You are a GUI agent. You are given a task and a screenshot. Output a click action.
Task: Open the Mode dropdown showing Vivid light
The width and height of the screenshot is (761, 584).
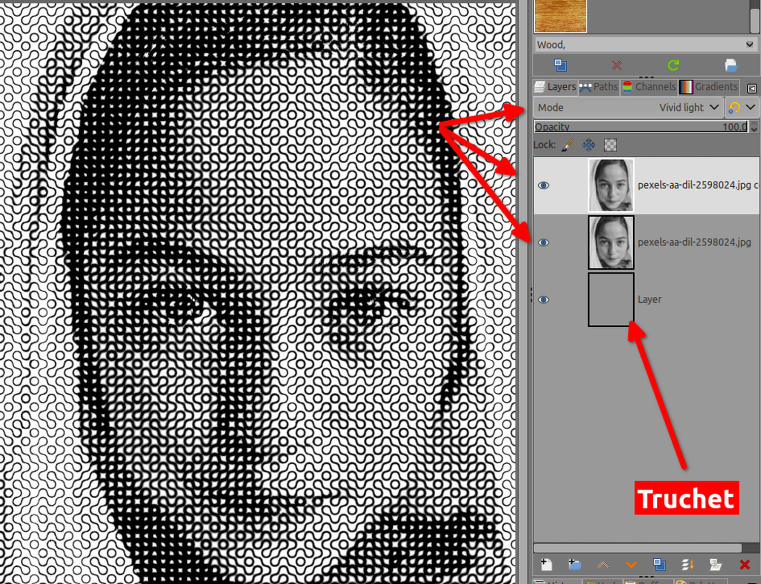pos(629,108)
